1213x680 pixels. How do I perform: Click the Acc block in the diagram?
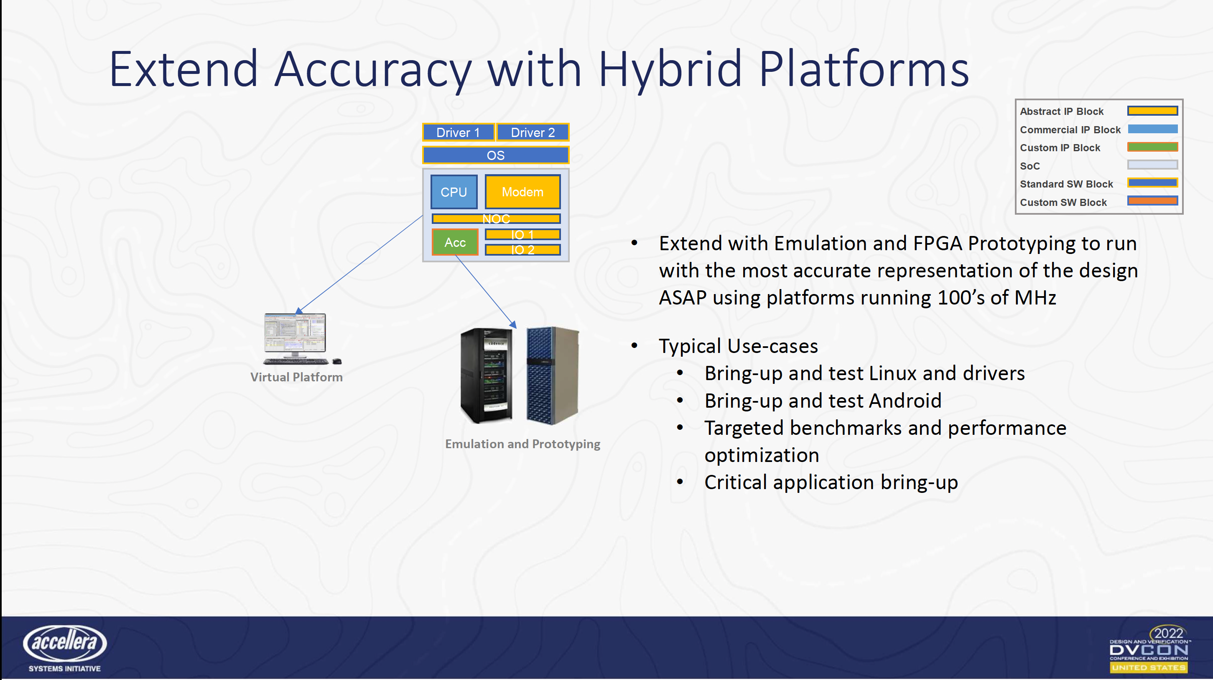click(455, 241)
